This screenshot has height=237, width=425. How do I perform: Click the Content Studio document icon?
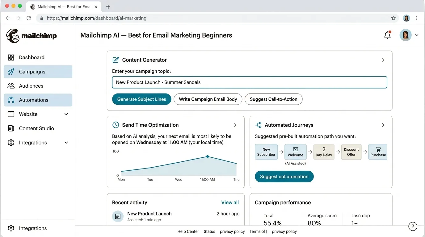click(11, 128)
